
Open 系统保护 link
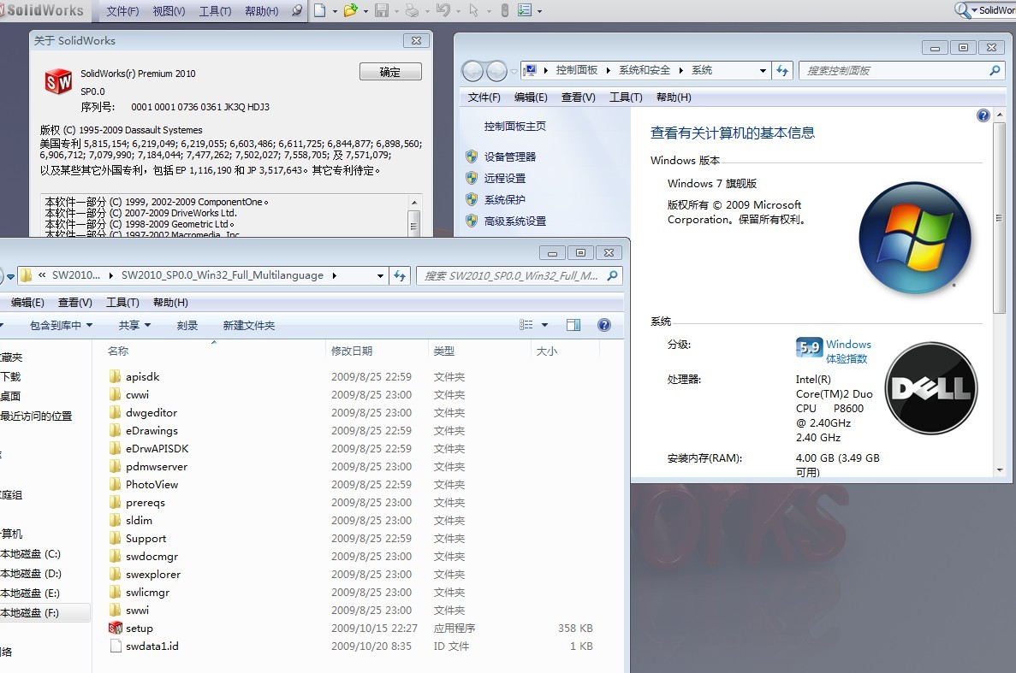(505, 199)
